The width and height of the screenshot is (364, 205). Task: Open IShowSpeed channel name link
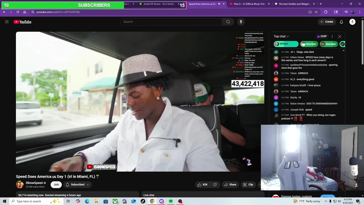[34, 183]
